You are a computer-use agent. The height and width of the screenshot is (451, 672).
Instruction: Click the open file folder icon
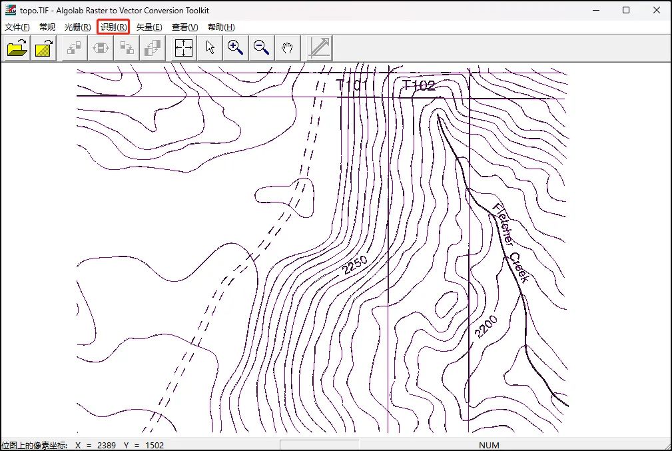pyautogui.click(x=17, y=47)
